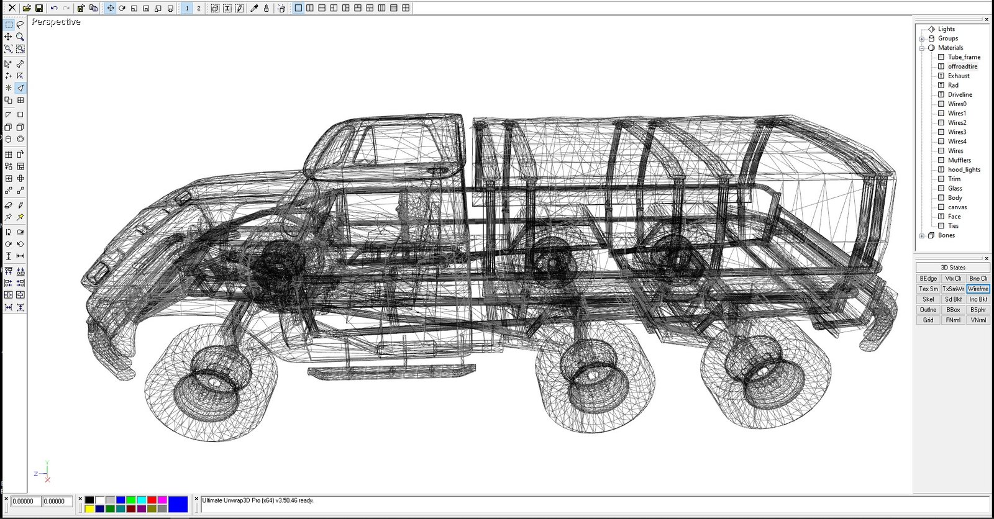
Task: Select the magnifier zoom tool
Action: coord(21,37)
